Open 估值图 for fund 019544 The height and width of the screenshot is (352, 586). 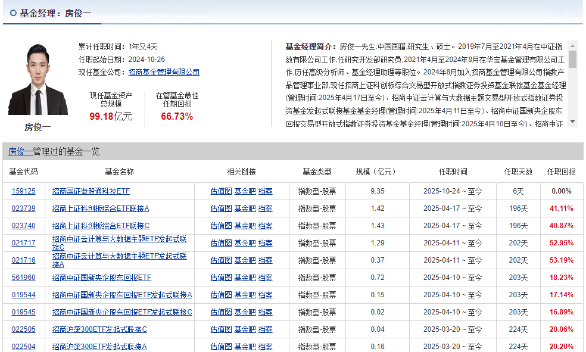point(222,295)
